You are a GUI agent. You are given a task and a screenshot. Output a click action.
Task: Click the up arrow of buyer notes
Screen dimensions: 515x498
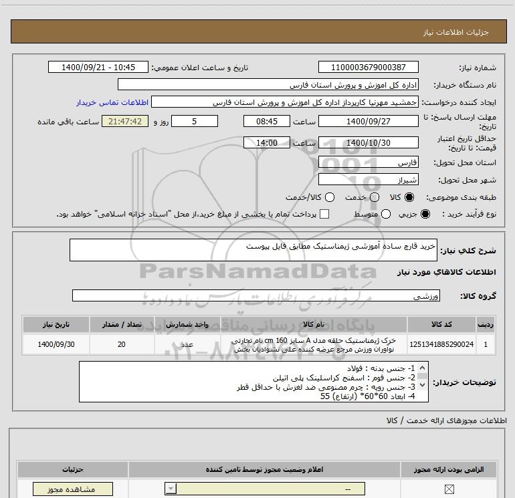423,368
